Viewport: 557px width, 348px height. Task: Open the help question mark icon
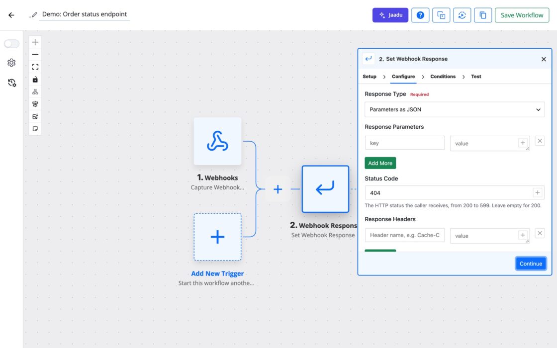tap(420, 15)
